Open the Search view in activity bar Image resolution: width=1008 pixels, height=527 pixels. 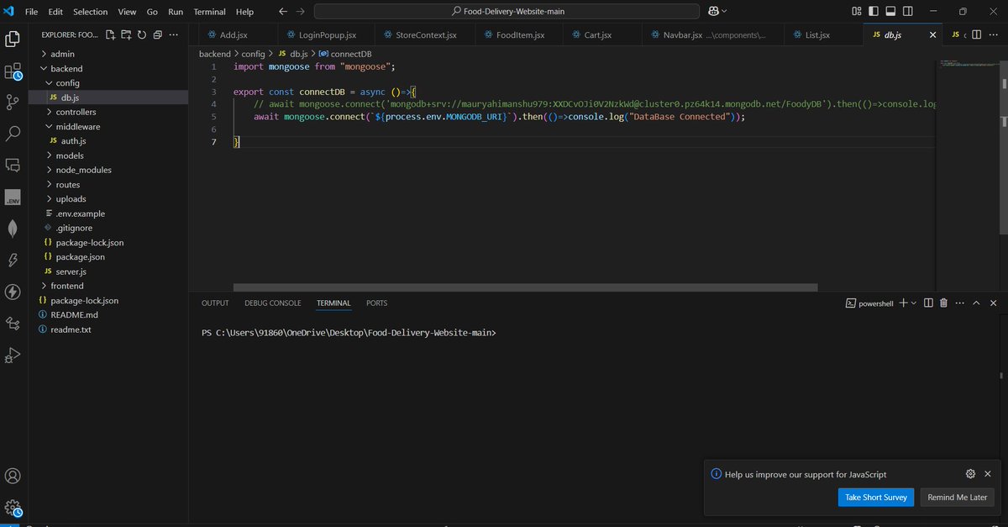[x=13, y=133]
